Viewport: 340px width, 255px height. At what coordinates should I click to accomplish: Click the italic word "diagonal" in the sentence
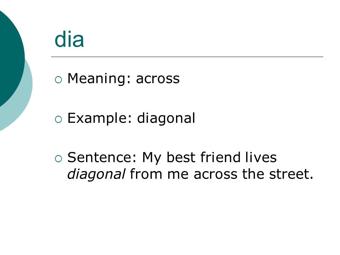(96, 174)
